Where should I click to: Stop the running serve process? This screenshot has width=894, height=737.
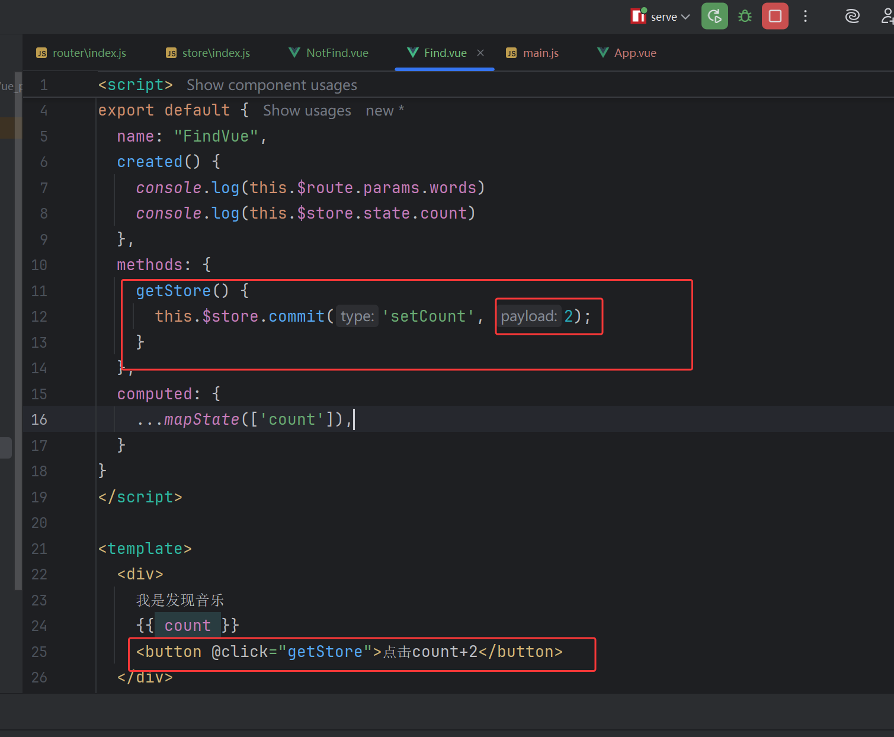[775, 16]
